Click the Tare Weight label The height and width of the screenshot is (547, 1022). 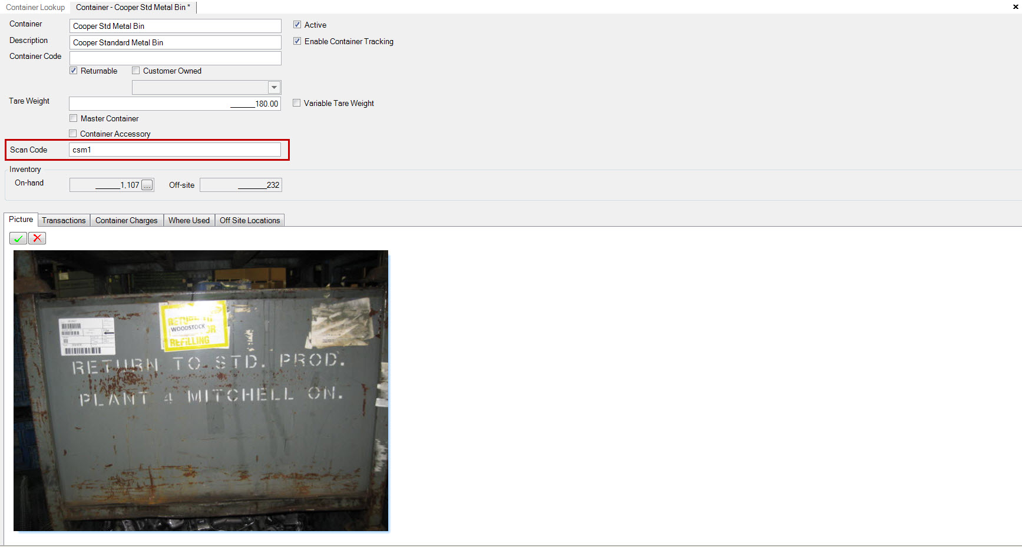click(x=29, y=101)
